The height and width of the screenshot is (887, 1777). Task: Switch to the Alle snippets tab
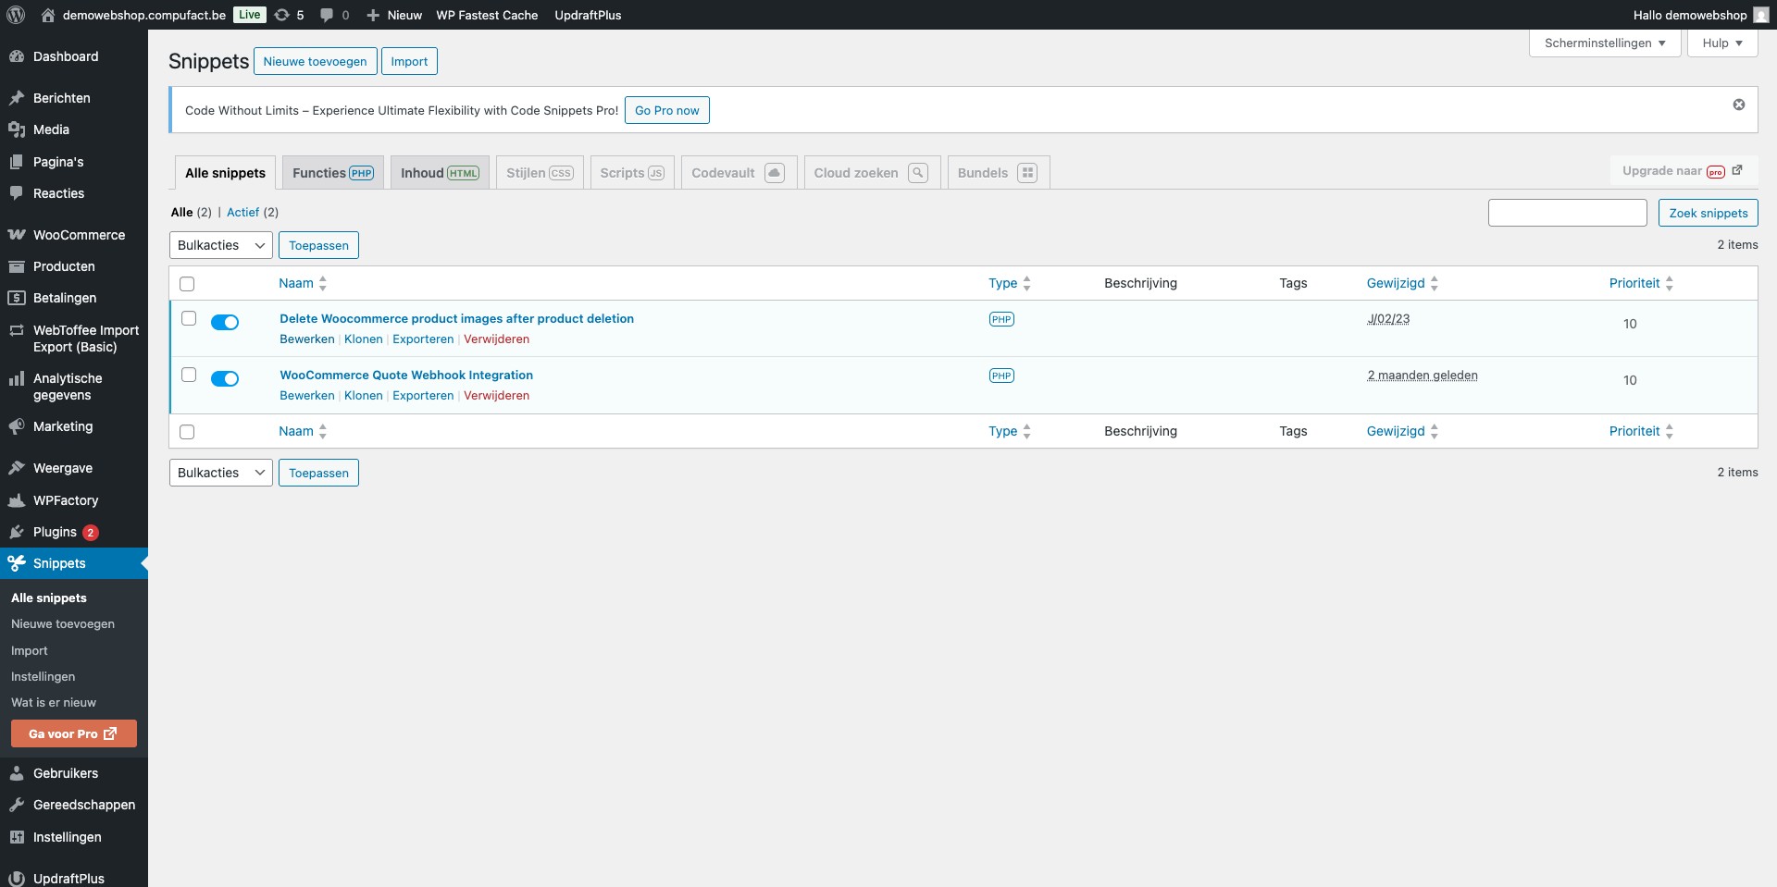point(225,173)
